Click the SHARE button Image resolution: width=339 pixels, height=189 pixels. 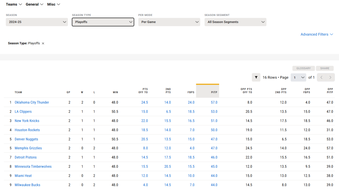click(x=325, y=68)
